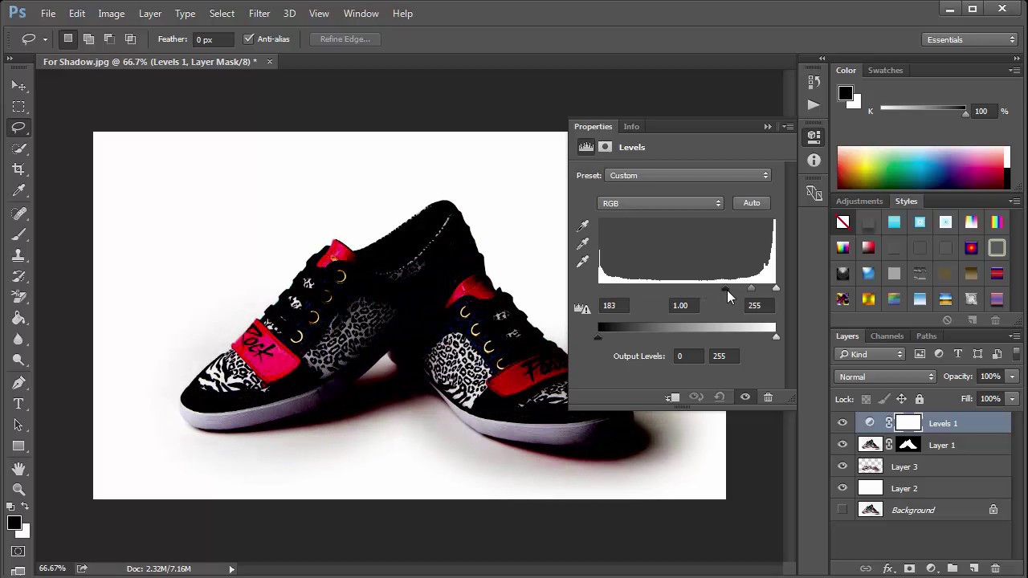Toggle lock all for layer
The height and width of the screenshot is (578, 1028).
click(920, 399)
